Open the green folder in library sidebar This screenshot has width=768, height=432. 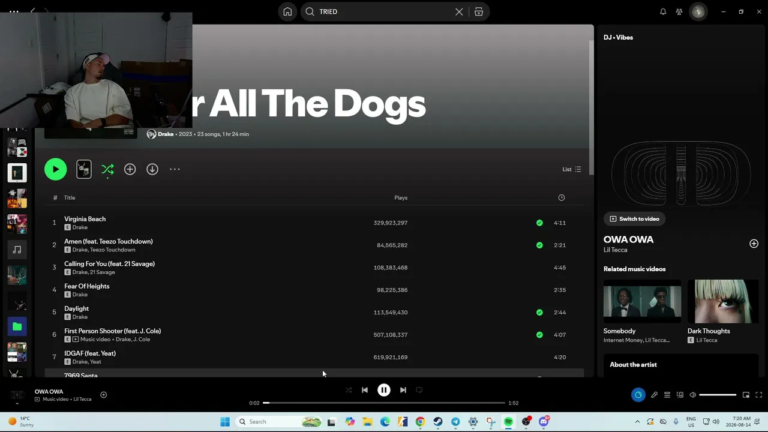click(17, 326)
